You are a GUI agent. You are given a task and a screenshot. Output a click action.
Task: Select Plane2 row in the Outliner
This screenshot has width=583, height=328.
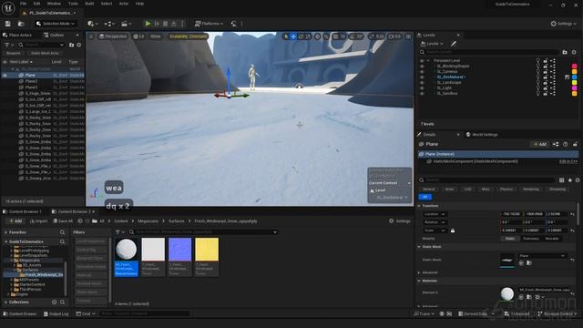click(43, 81)
